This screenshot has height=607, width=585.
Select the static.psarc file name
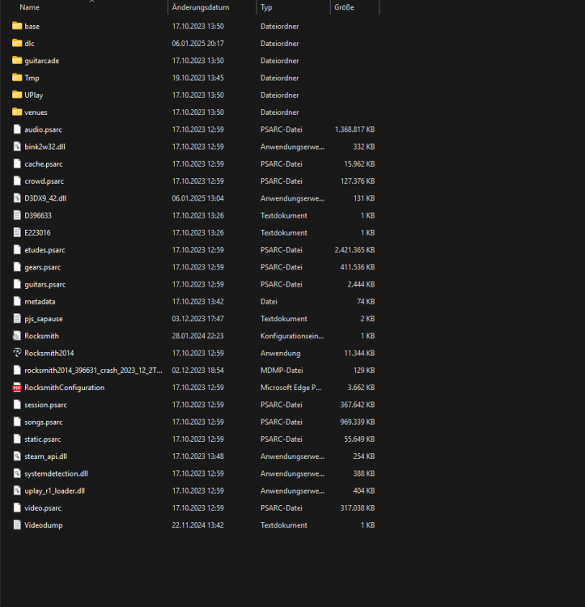click(x=43, y=439)
